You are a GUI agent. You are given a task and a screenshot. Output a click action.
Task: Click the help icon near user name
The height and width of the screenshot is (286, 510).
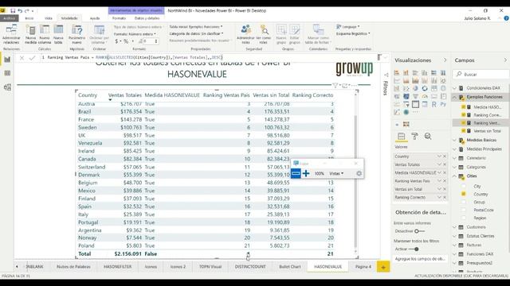pos(507,18)
